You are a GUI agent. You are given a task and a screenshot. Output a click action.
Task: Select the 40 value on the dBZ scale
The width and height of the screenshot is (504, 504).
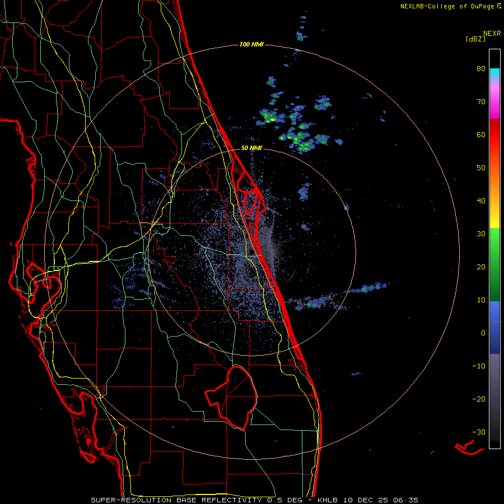tap(481, 201)
